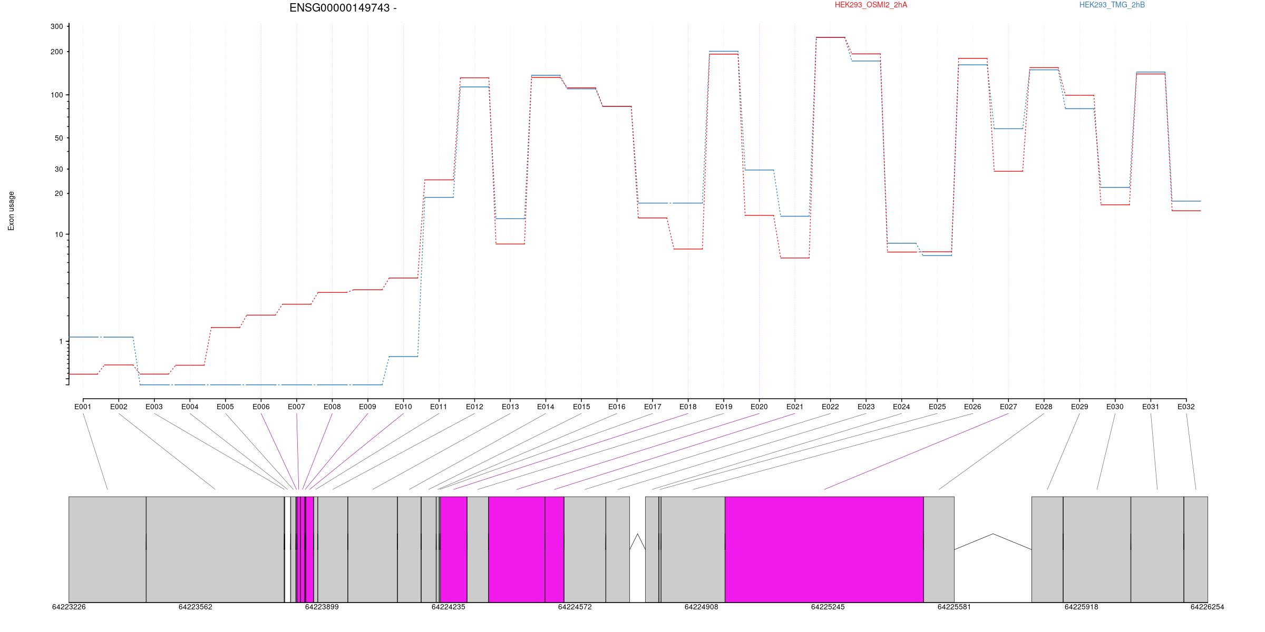The image size is (1265, 632).
Task: Click exon label E012
Action: coord(474,407)
